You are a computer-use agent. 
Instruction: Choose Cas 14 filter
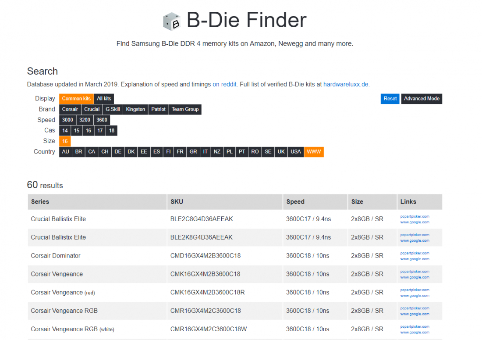(x=65, y=130)
